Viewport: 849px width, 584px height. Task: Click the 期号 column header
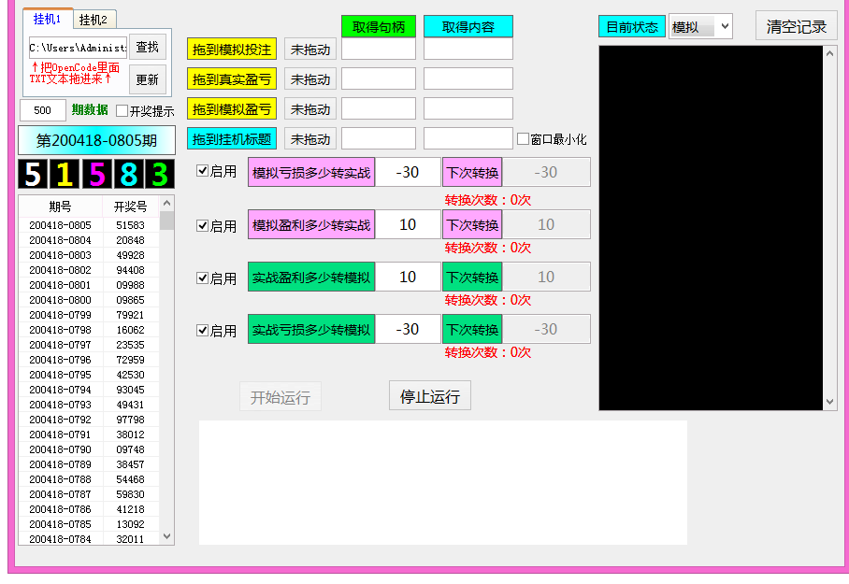[60, 207]
